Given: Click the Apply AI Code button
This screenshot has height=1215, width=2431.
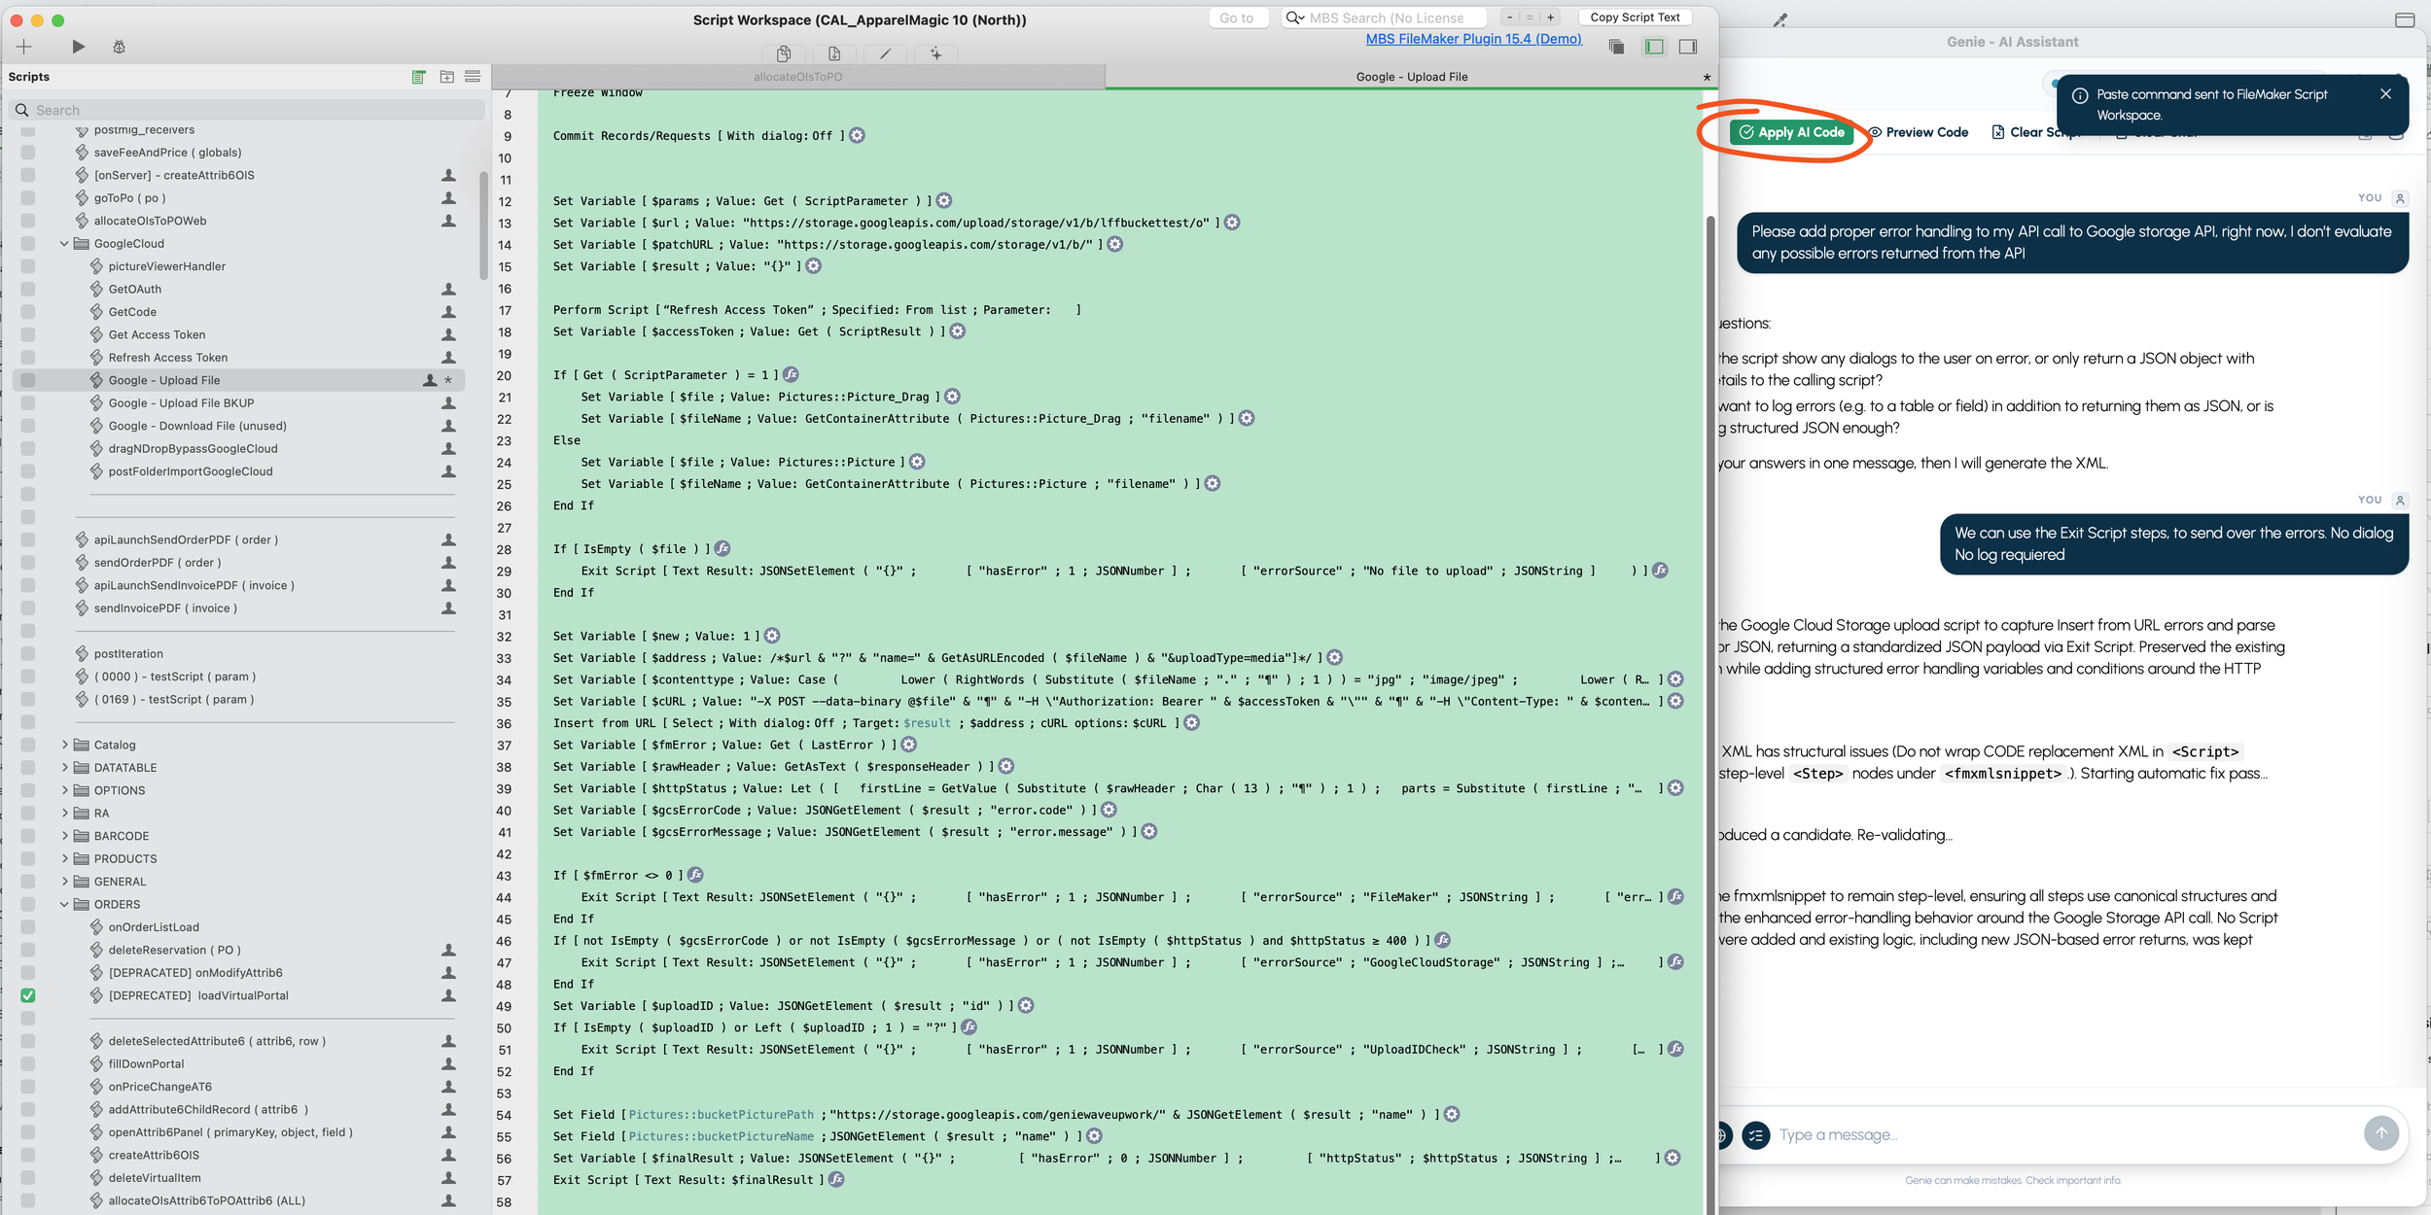Looking at the screenshot, I should click(x=1791, y=132).
